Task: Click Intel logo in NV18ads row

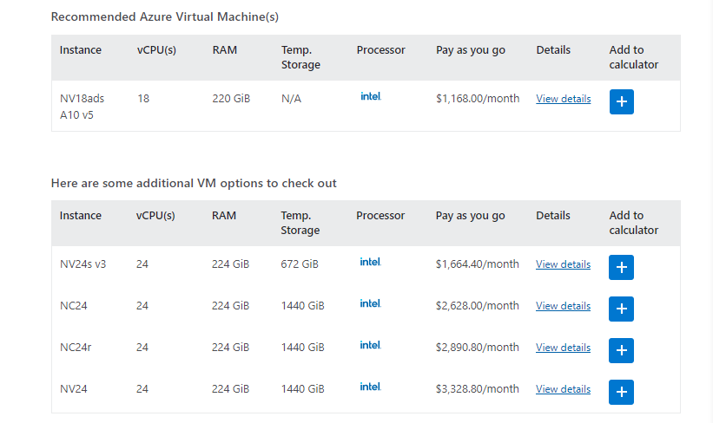Action: pos(371,96)
